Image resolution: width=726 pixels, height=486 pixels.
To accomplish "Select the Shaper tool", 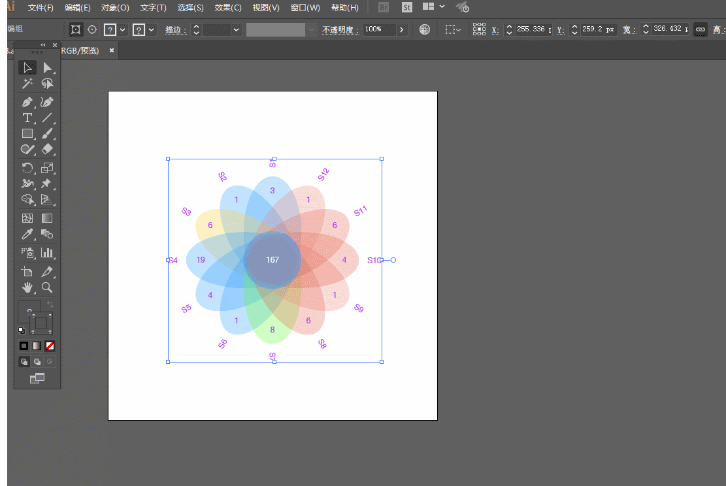I will pos(27,149).
